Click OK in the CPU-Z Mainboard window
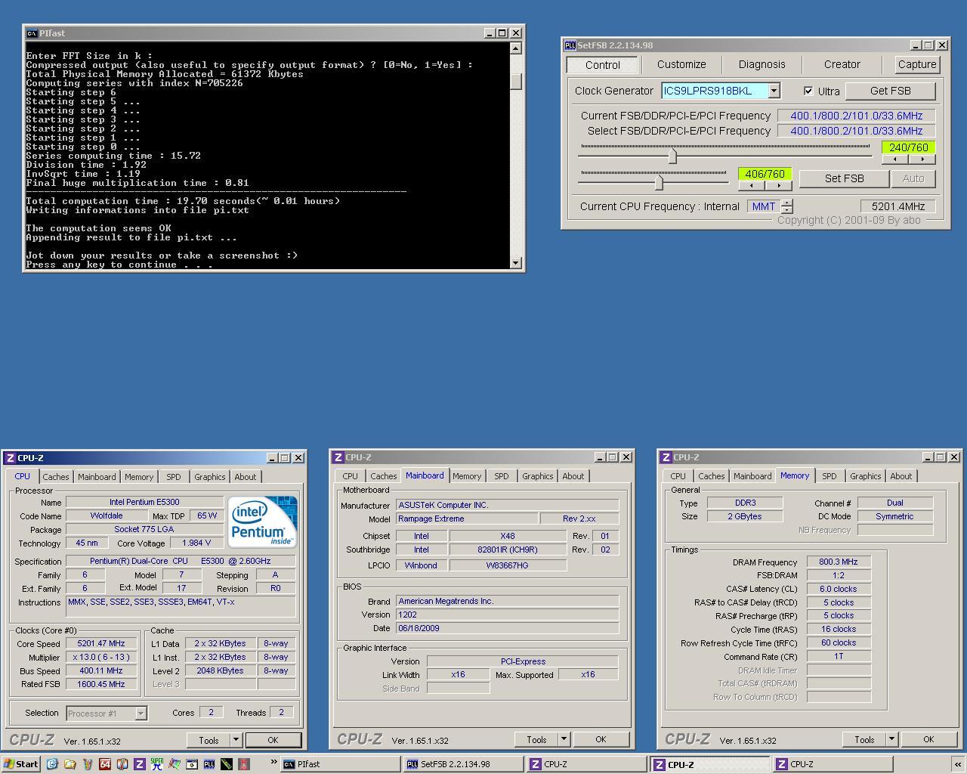Image resolution: width=967 pixels, height=774 pixels. pyautogui.click(x=601, y=739)
